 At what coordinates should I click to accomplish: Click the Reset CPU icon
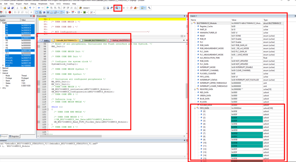(x=1, y=12)
